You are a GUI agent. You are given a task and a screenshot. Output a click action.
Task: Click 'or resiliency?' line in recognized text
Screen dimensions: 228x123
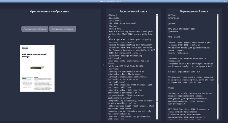click(117, 82)
